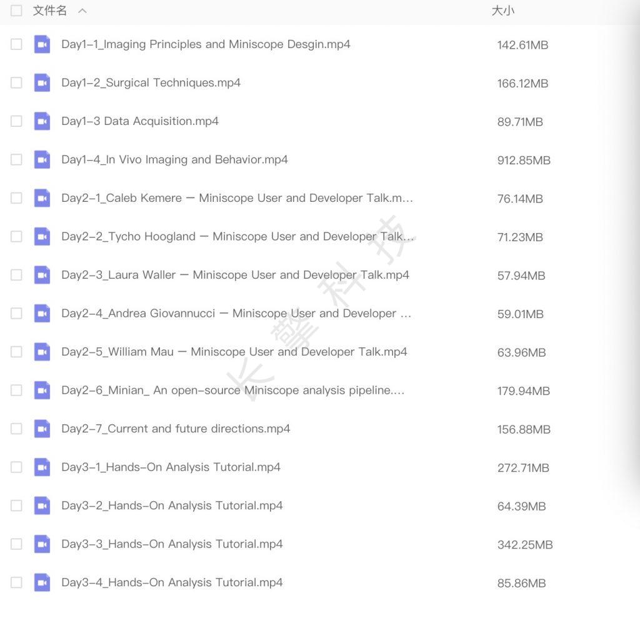Sort files by the 大小 column header
The width and height of the screenshot is (640, 618).
503,11
